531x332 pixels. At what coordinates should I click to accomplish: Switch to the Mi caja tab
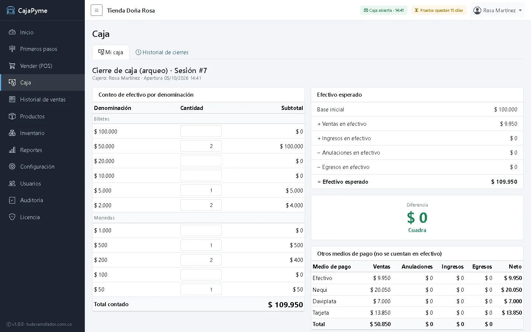111,52
